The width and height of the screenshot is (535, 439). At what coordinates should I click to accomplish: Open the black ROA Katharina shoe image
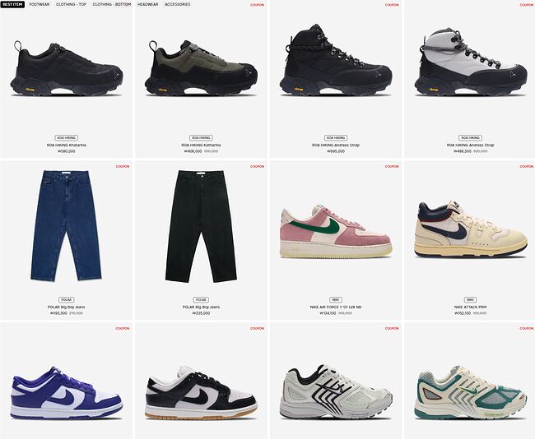(x=66, y=68)
